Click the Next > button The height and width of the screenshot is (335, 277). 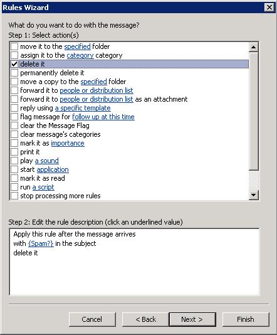pyautogui.click(x=192, y=319)
